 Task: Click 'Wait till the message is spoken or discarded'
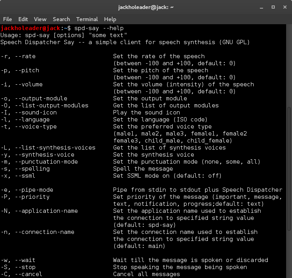pyautogui.click(x=191, y=260)
